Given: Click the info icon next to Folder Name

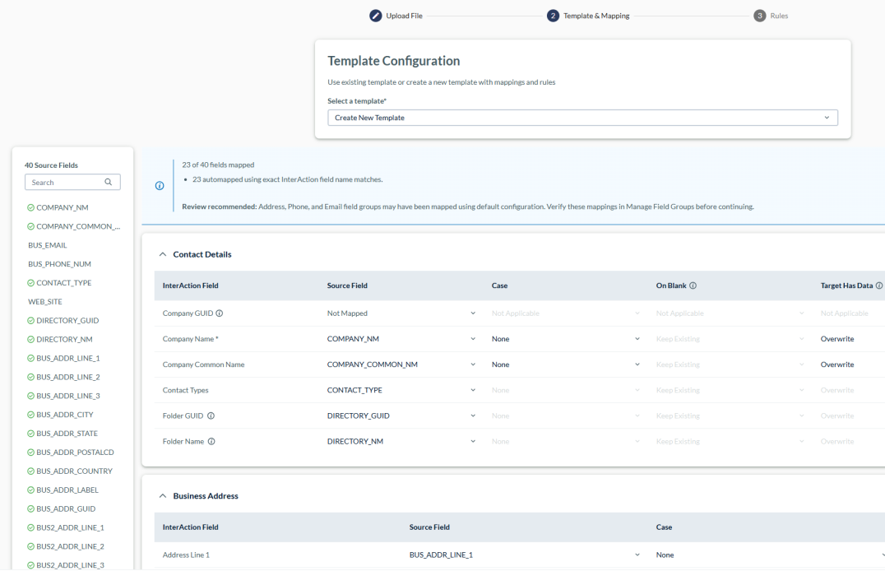Looking at the screenshot, I should pyautogui.click(x=211, y=442).
